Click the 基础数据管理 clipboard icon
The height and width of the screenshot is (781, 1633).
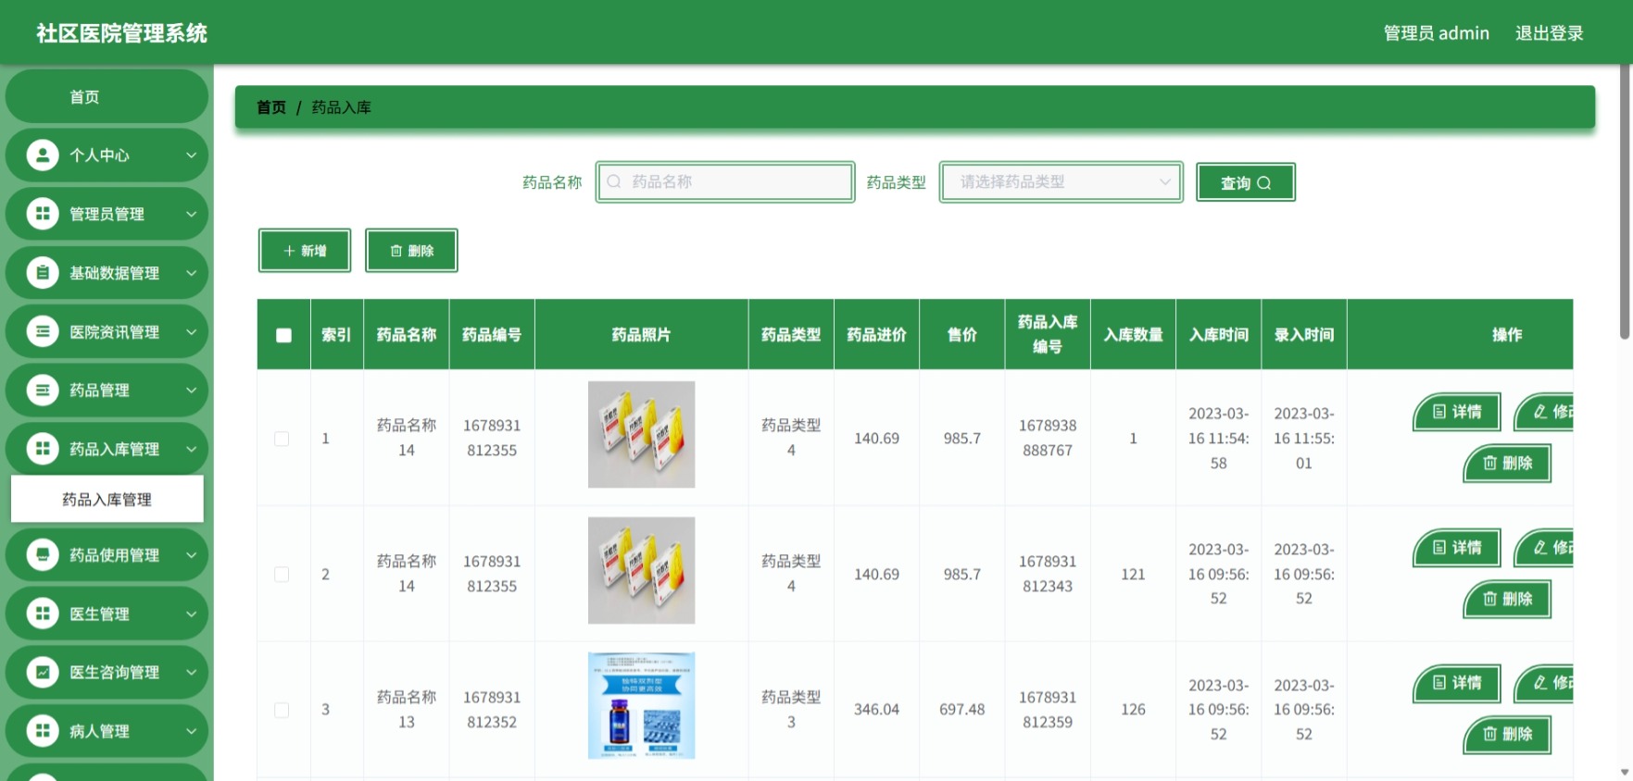[x=43, y=273]
